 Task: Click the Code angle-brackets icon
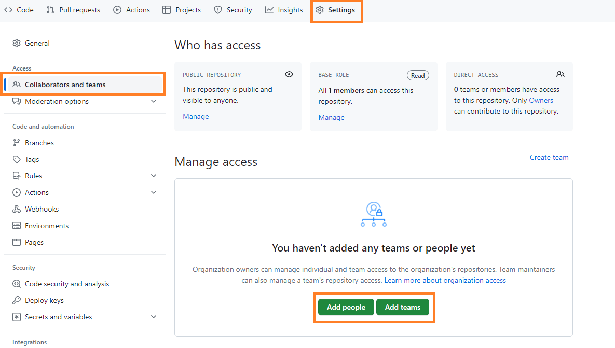point(8,10)
